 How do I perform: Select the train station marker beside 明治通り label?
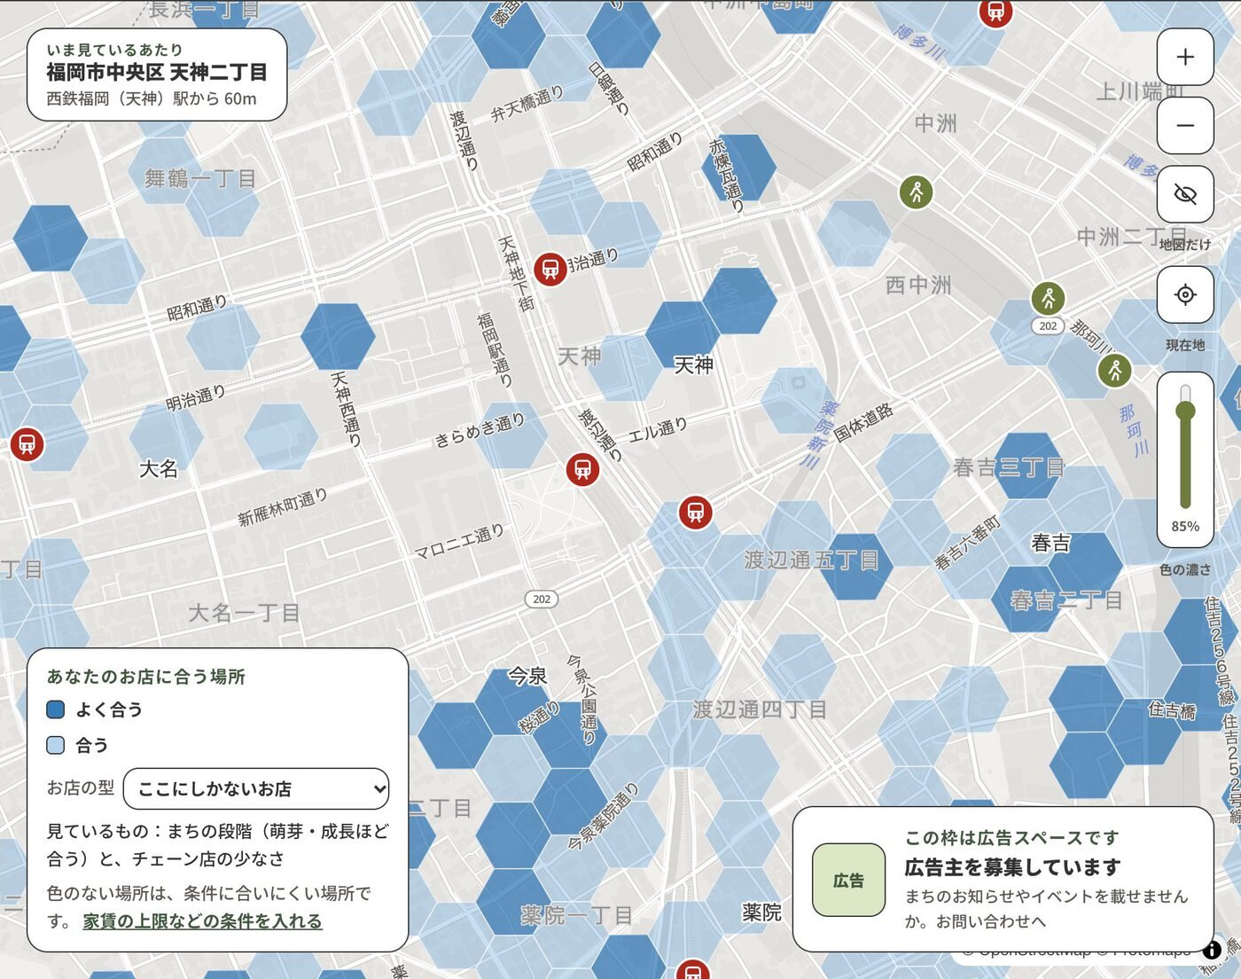point(550,268)
